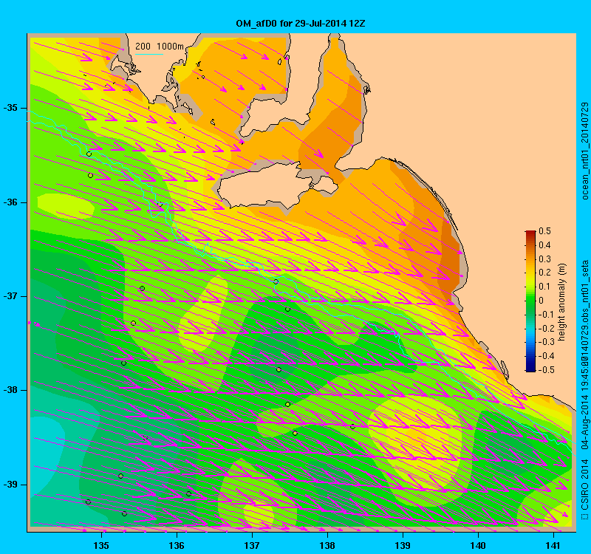The height and width of the screenshot is (554, 591).
Task: Click the longitude label 138
Action: [327, 545]
